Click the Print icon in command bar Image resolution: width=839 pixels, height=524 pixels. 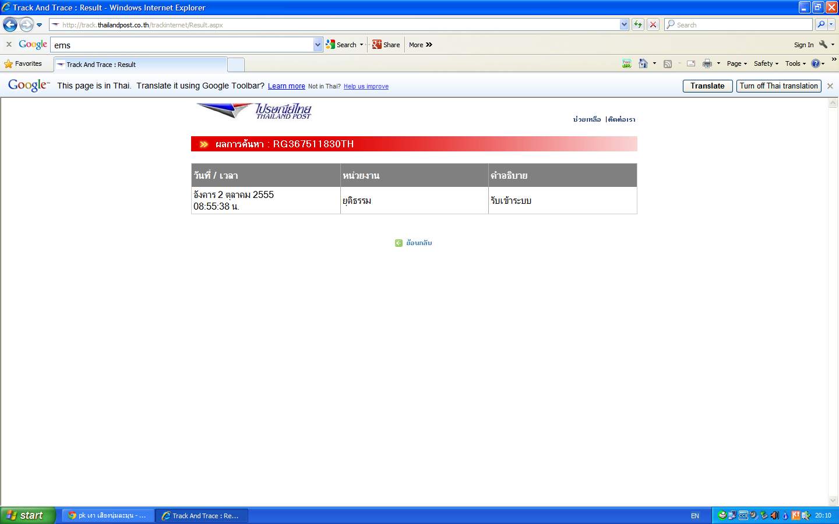(x=707, y=63)
